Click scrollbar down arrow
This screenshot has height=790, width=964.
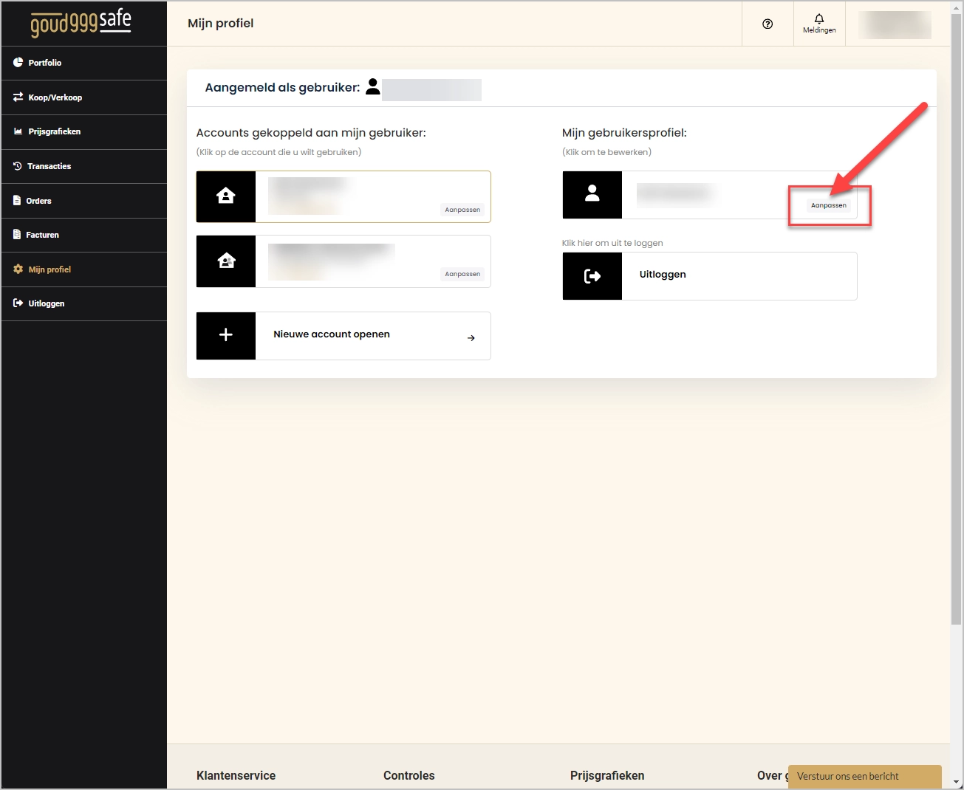pyautogui.click(x=957, y=782)
